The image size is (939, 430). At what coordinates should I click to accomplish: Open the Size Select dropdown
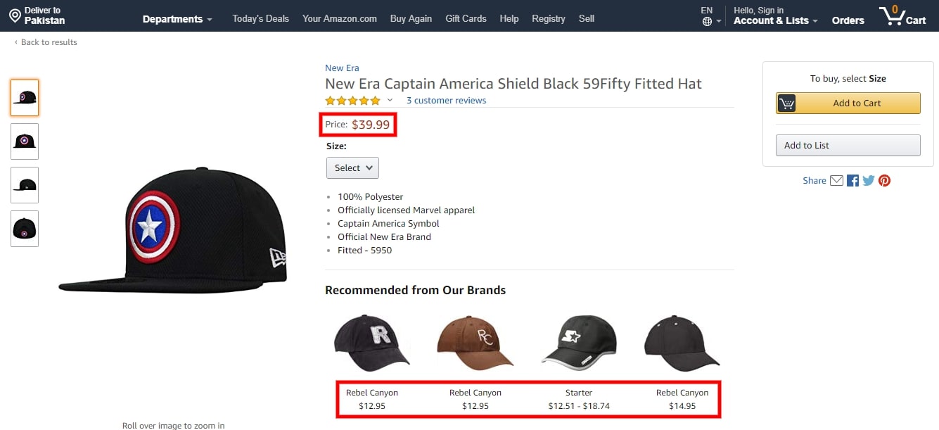click(352, 168)
